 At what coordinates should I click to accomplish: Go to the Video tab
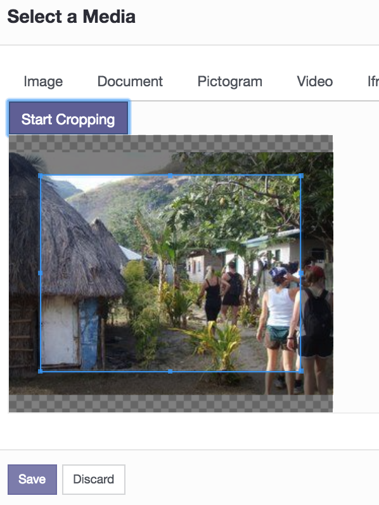pos(314,81)
